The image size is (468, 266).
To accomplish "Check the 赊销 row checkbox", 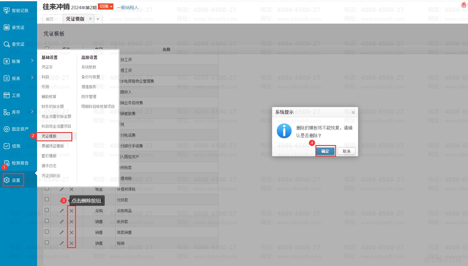I will (47, 243).
